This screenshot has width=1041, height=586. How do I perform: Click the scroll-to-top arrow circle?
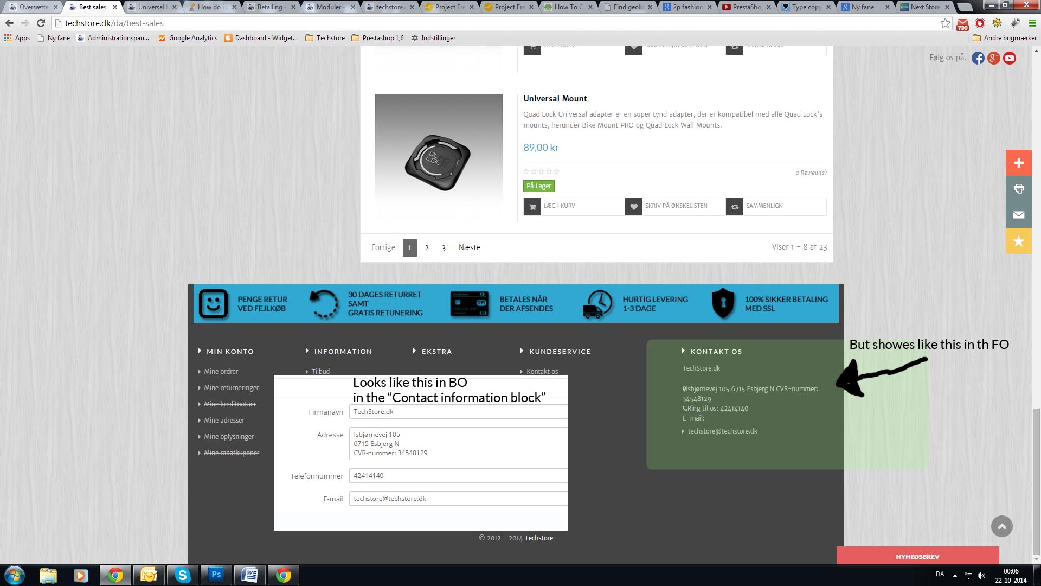point(1001,526)
